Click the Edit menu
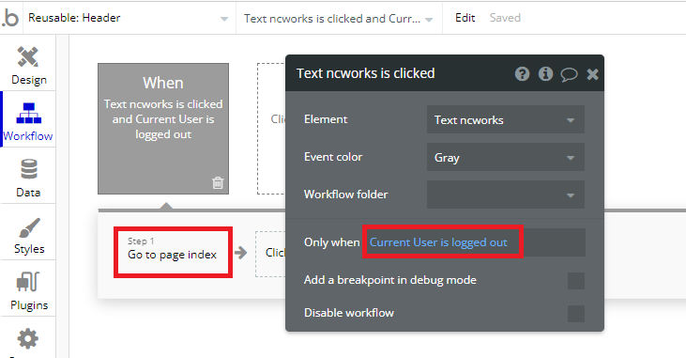Screen dimensions: 686x358 click(465, 18)
